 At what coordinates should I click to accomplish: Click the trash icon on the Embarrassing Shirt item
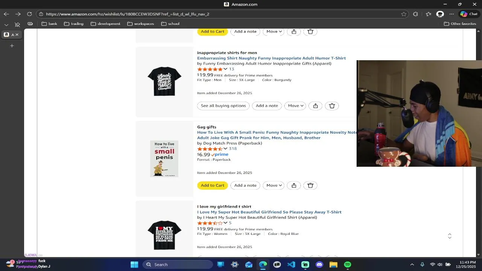pyautogui.click(x=332, y=106)
